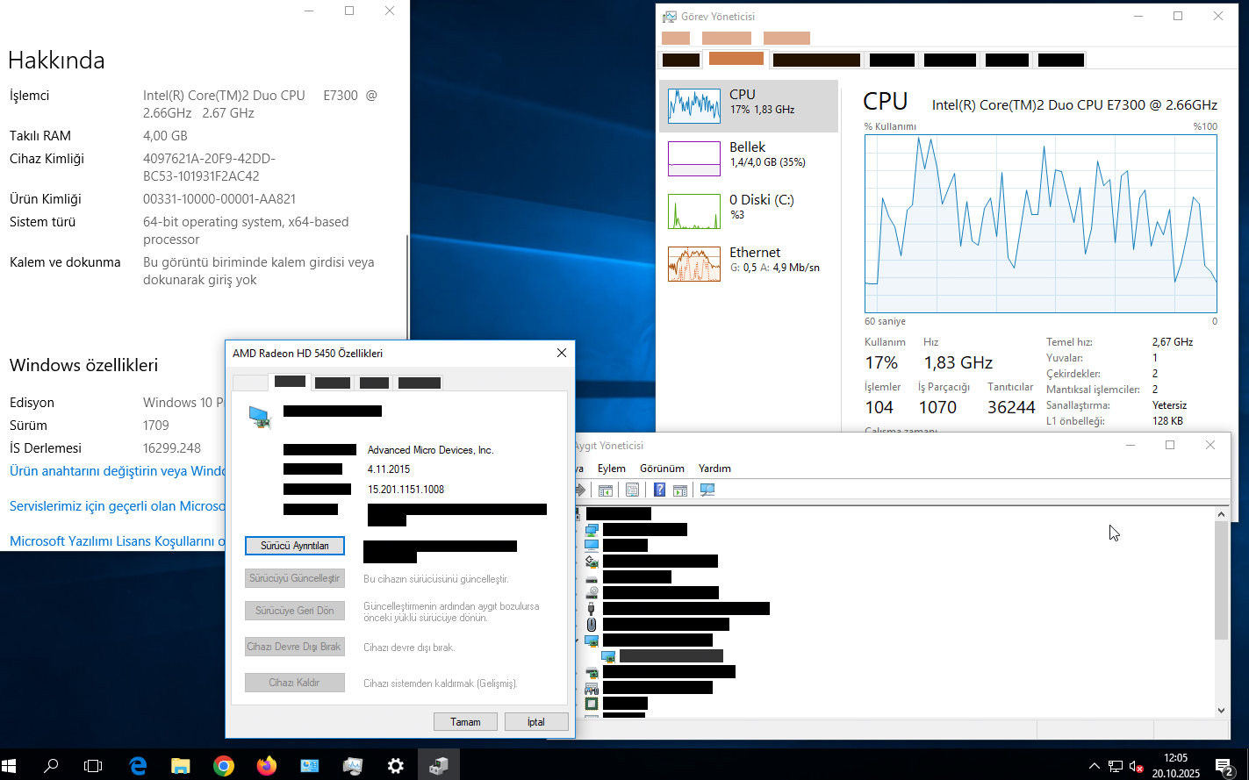1249x780 pixels.
Task: Collapse the expanded display adapters tree node
Action: point(578,640)
